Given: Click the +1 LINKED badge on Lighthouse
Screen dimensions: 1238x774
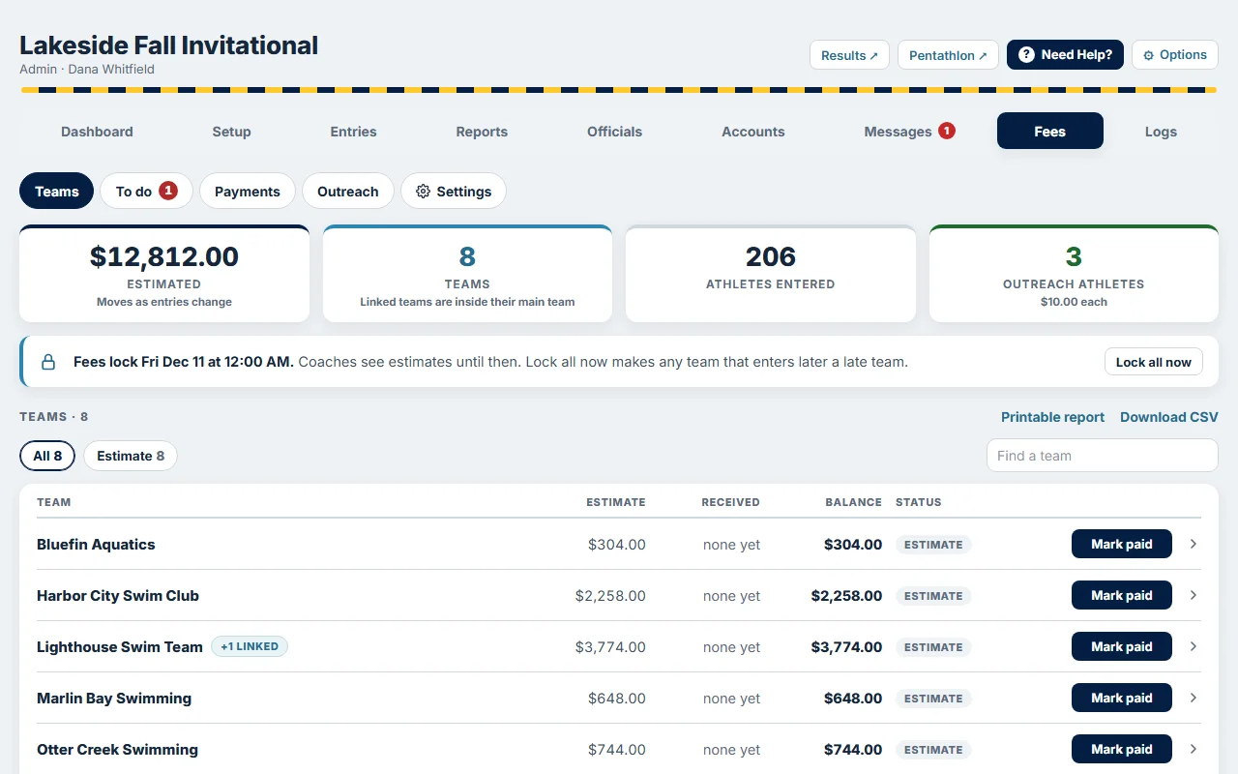Looking at the screenshot, I should click(250, 646).
